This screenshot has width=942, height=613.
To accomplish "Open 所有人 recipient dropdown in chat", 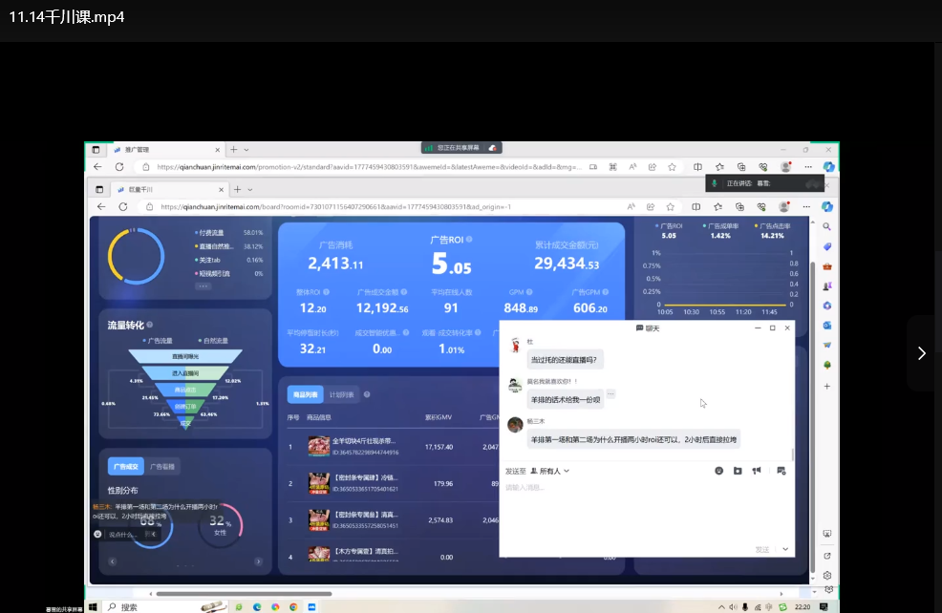I will click(549, 472).
